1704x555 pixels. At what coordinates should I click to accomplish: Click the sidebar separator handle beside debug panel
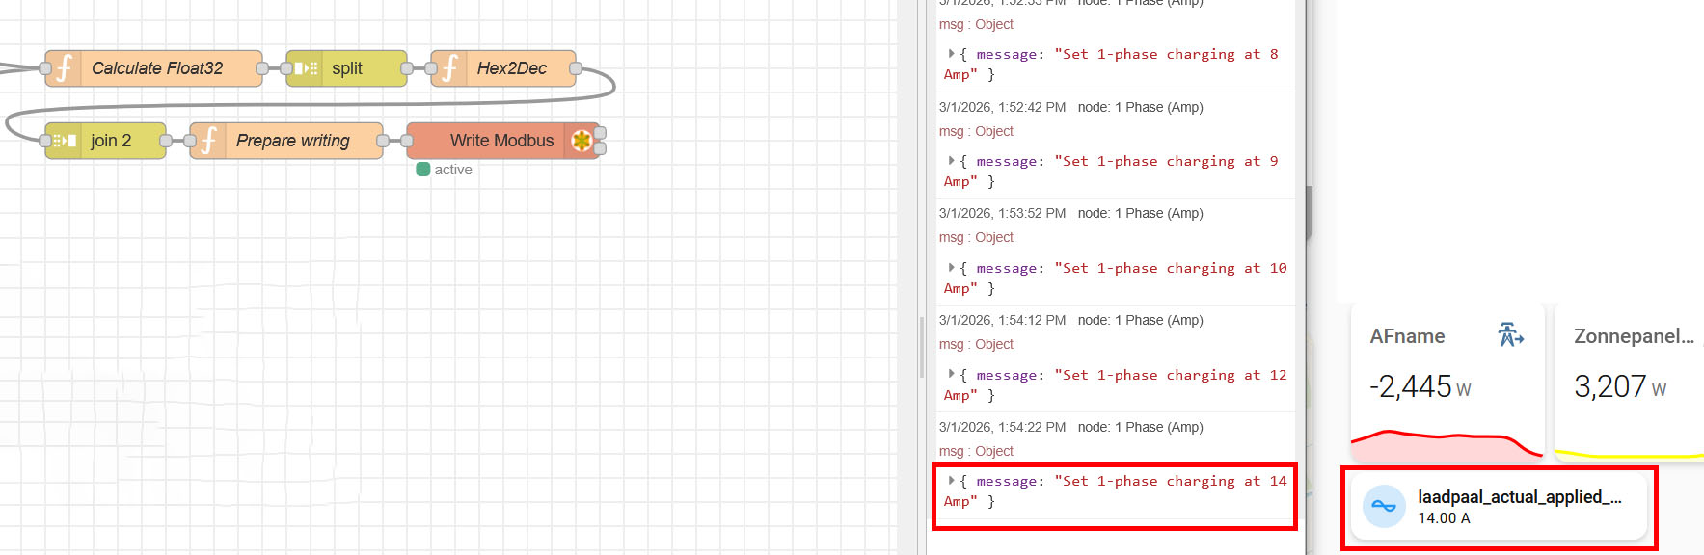click(x=922, y=347)
